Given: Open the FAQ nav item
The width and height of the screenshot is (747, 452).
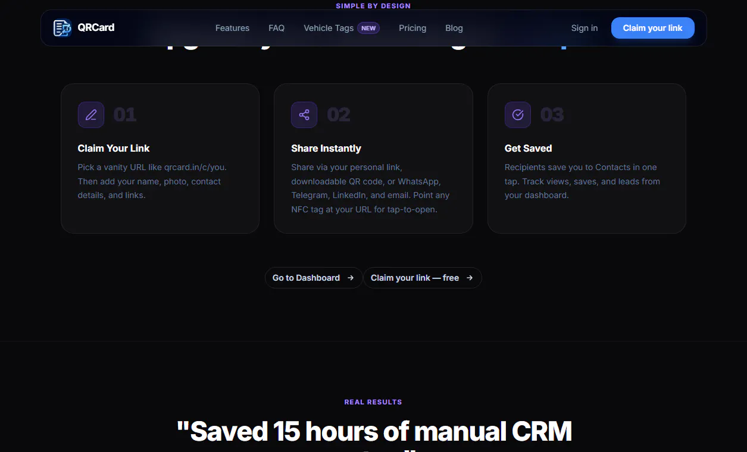Looking at the screenshot, I should tap(277, 28).
